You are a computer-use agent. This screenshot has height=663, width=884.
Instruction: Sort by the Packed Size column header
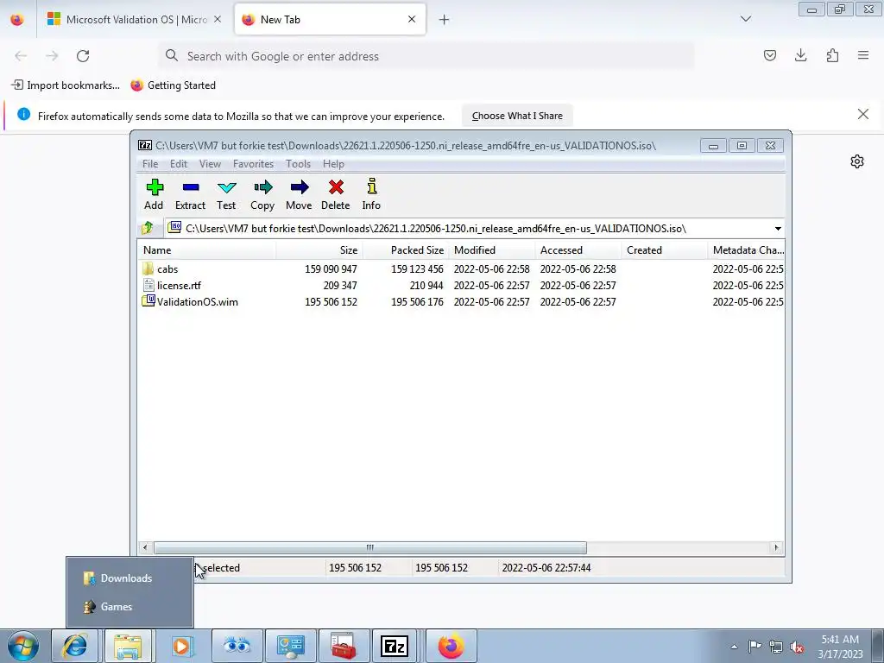pos(406,250)
